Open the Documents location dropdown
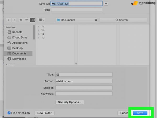This screenshot has height=118, width=157. pos(77,20)
